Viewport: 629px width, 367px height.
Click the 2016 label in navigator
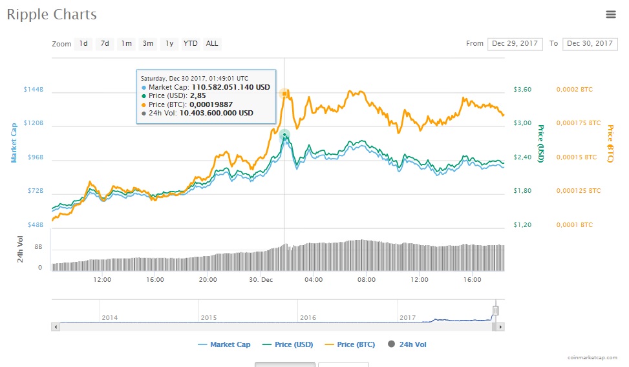pos(308,317)
